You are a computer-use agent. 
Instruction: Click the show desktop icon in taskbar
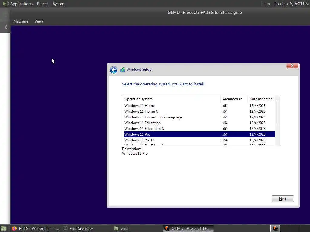[4, 228]
